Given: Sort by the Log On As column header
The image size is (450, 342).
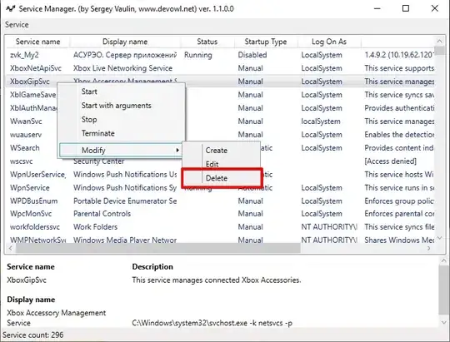Looking at the screenshot, I should coord(329,42).
